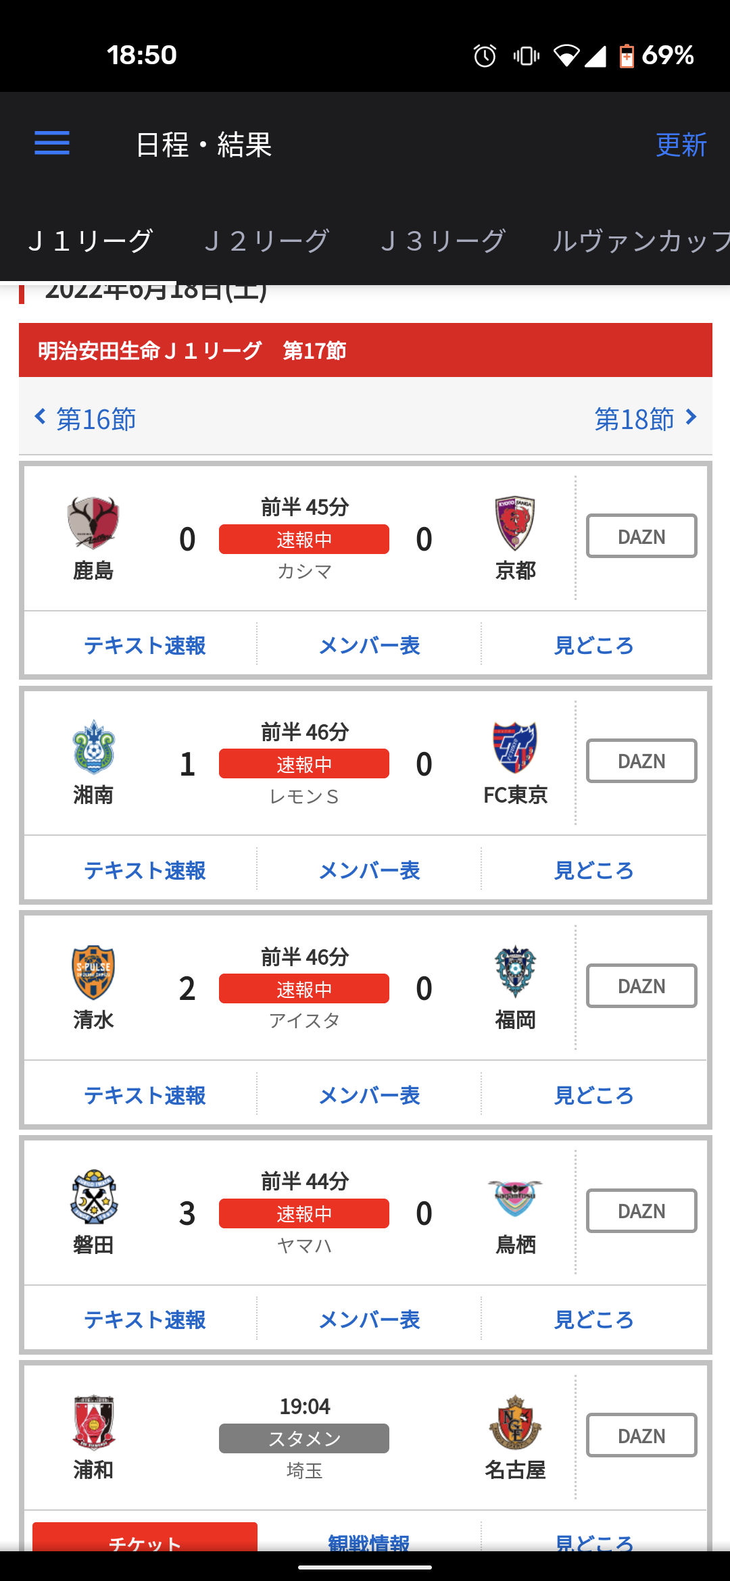Screen dimensions: 730x1581
Task: Tap the Jubilo Iwata team crest
Action: tap(93, 1197)
